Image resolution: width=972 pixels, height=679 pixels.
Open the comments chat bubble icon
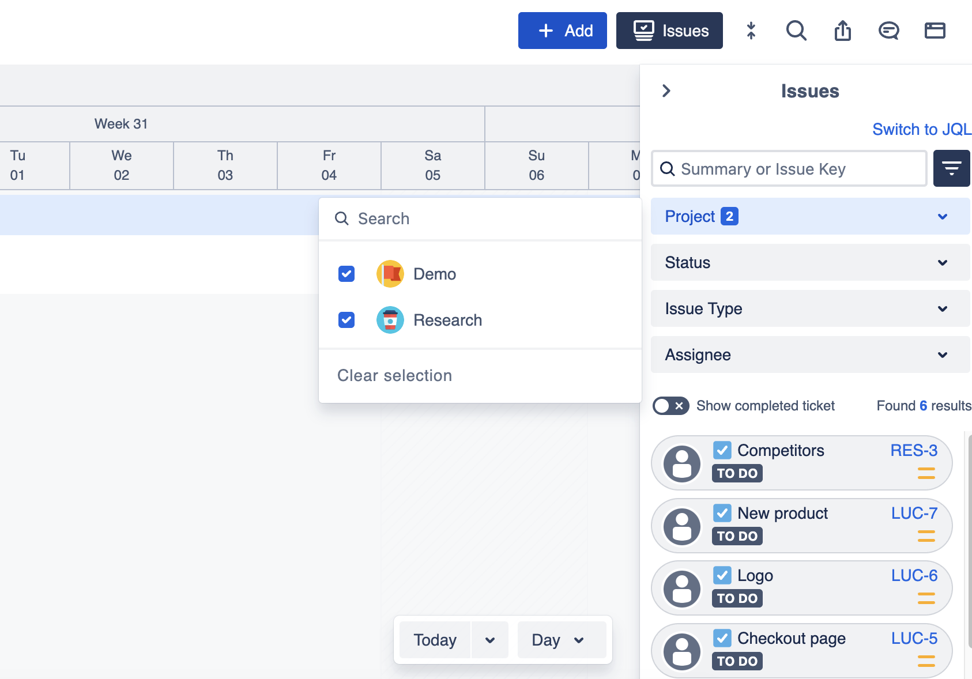(x=888, y=31)
